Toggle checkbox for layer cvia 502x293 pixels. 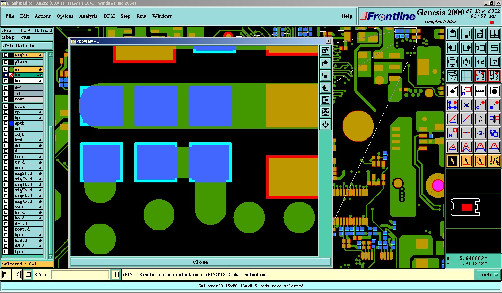[x=6, y=106]
